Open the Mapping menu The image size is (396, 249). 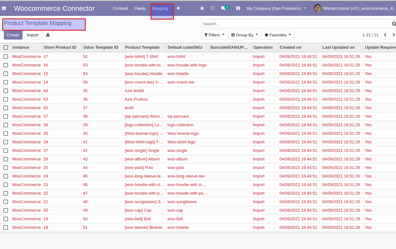pyautogui.click(x=160, y=9)
